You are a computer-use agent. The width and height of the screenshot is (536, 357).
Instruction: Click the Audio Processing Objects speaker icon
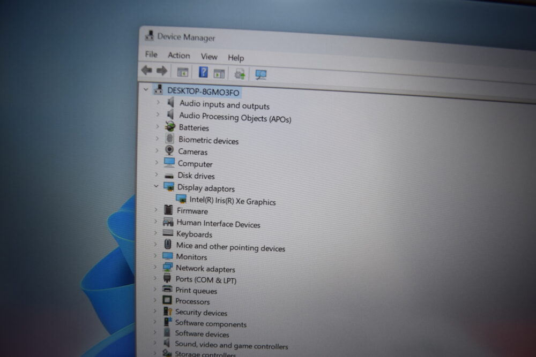170,115
